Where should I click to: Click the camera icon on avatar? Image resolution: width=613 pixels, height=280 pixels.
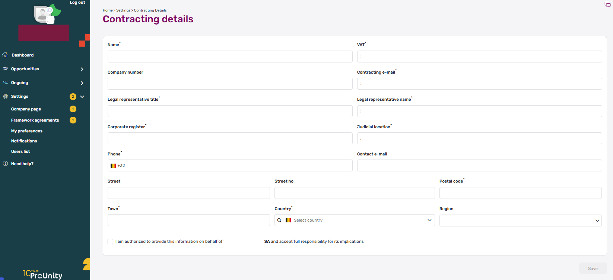coord(50,10)
